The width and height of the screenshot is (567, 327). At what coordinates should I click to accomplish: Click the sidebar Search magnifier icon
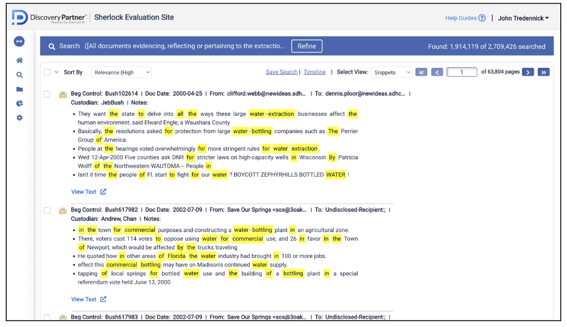tap(19, 75)
